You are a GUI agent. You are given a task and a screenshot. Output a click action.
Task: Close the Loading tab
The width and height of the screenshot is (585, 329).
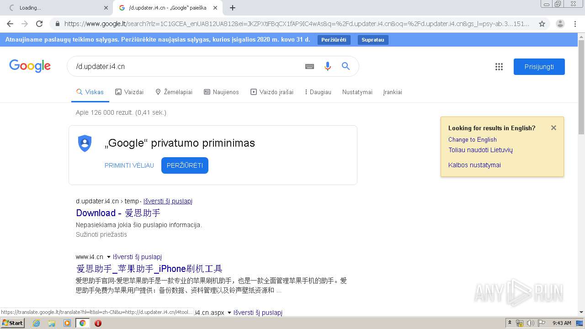pos(106,8)
